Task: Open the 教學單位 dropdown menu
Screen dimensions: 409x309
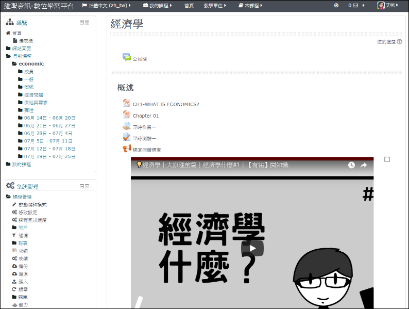Action: pos(215,5)
